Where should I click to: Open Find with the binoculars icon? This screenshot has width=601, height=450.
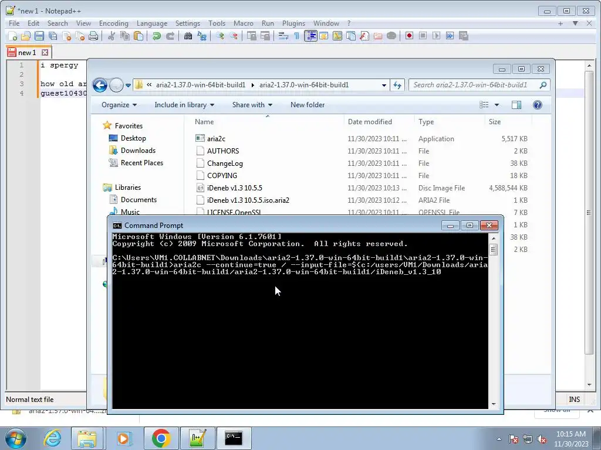click(188, 36)
